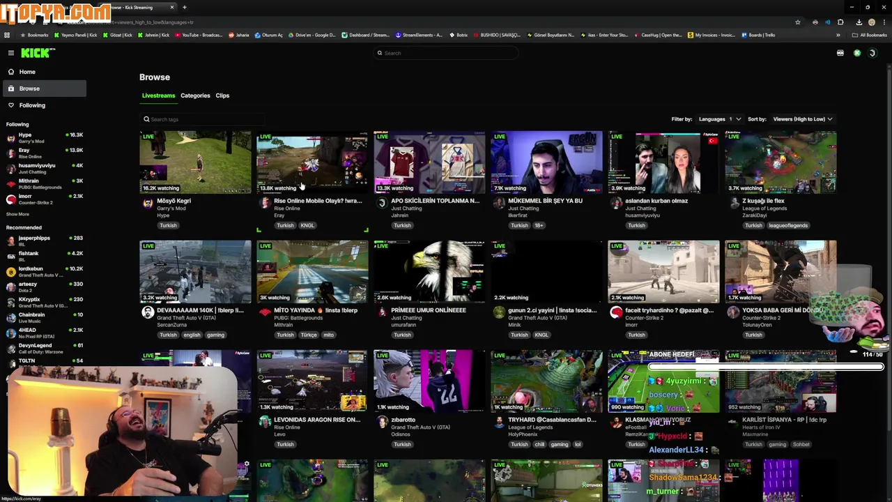This screenshot has height=502, width=892.
Task: Click the Türkçe tag under MİTO stream
Action: click(309, 335)
